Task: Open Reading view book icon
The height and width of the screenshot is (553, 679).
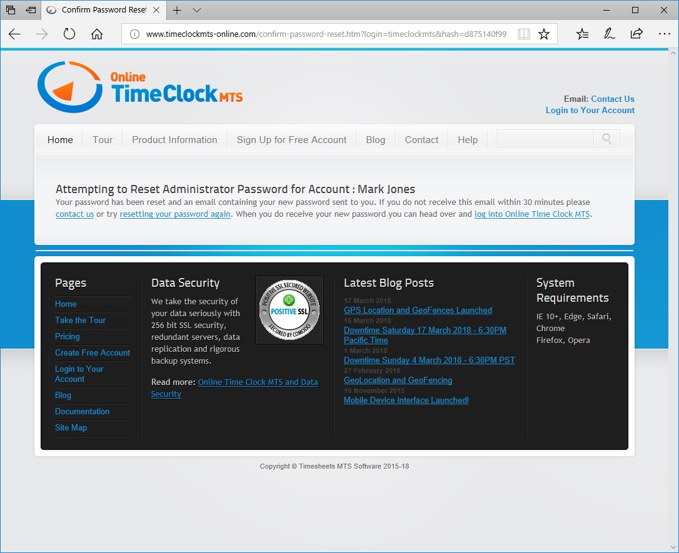Action: point(523,34)
